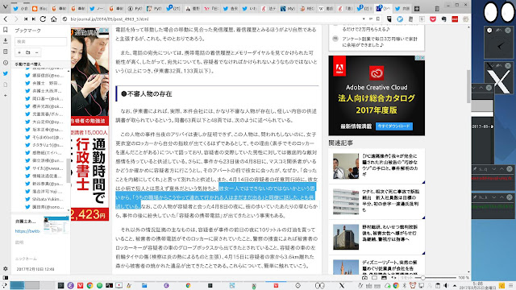Screen dimensions: 516x290
Task: Select the last Twitter tab
Action: coord(402,9)
